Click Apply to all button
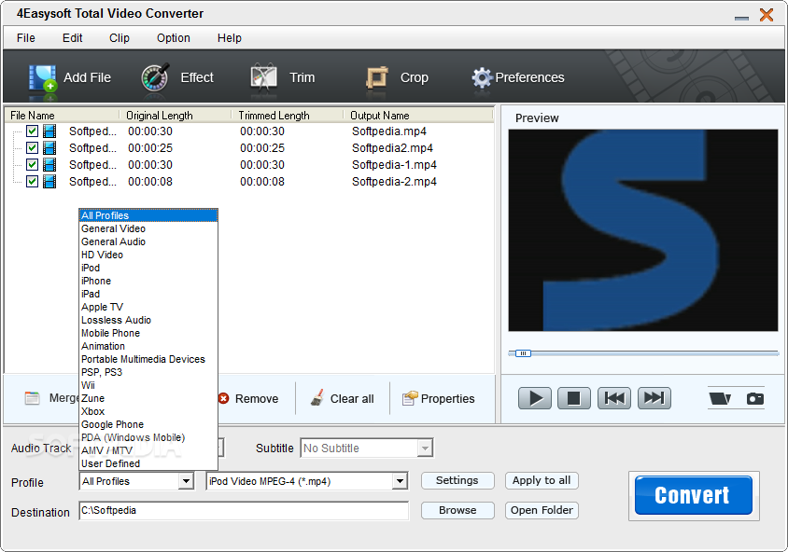This screenshot has width=788, height=552. click(542, 480)
